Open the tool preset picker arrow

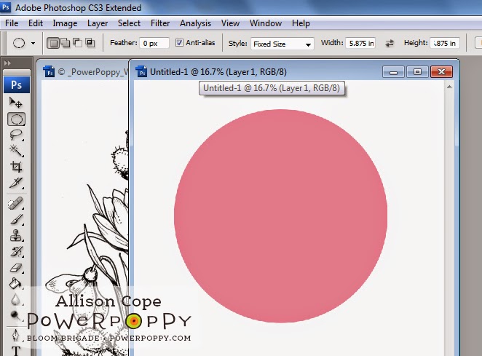(x=33, y=44)
